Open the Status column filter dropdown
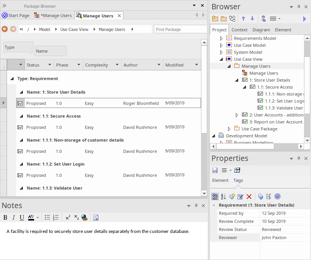 coord(49,65)
